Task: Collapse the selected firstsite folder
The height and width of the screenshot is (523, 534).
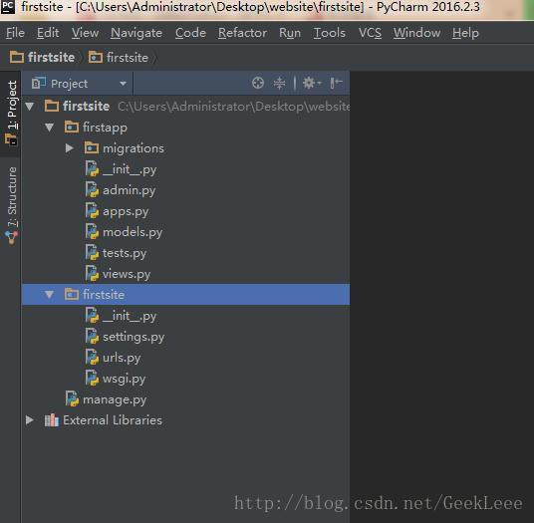Action: pos(50,295)
